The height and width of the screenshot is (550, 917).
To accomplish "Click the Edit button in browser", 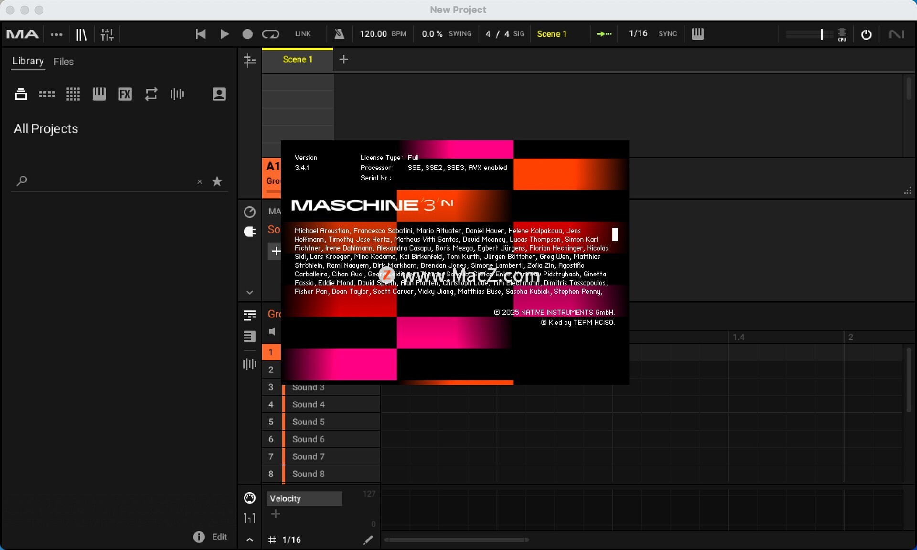I will coord(219,537).
